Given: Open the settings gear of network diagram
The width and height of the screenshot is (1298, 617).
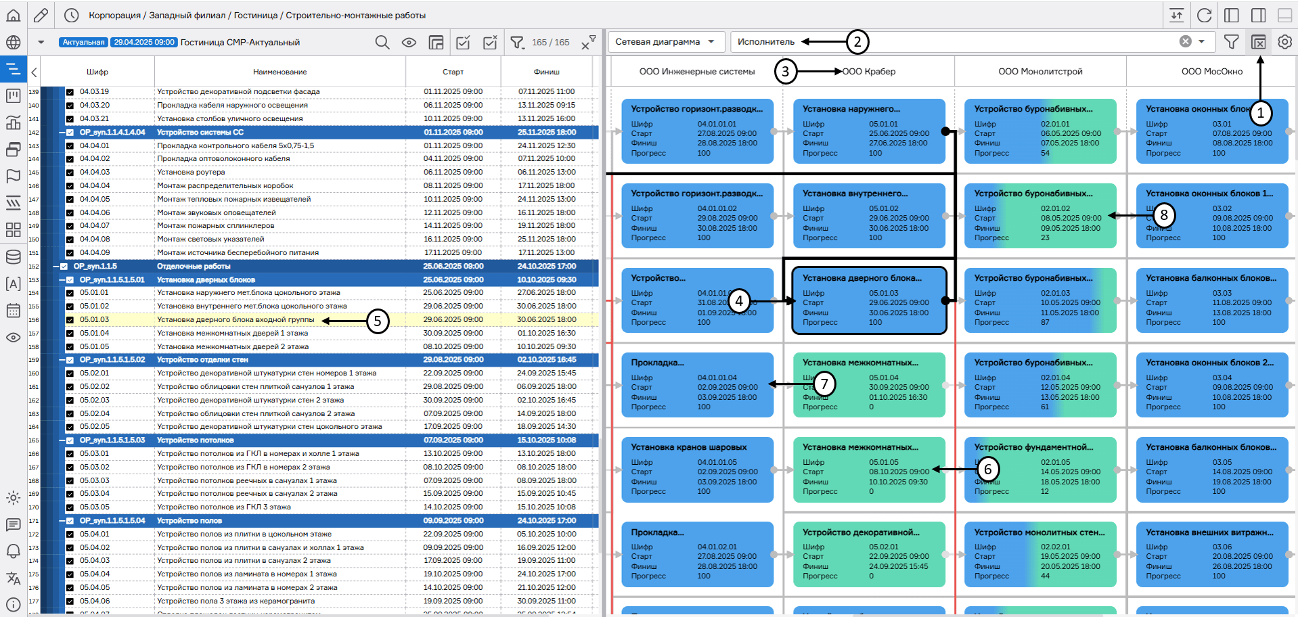Looking at the screenshot, I should tap(1284, 42).
